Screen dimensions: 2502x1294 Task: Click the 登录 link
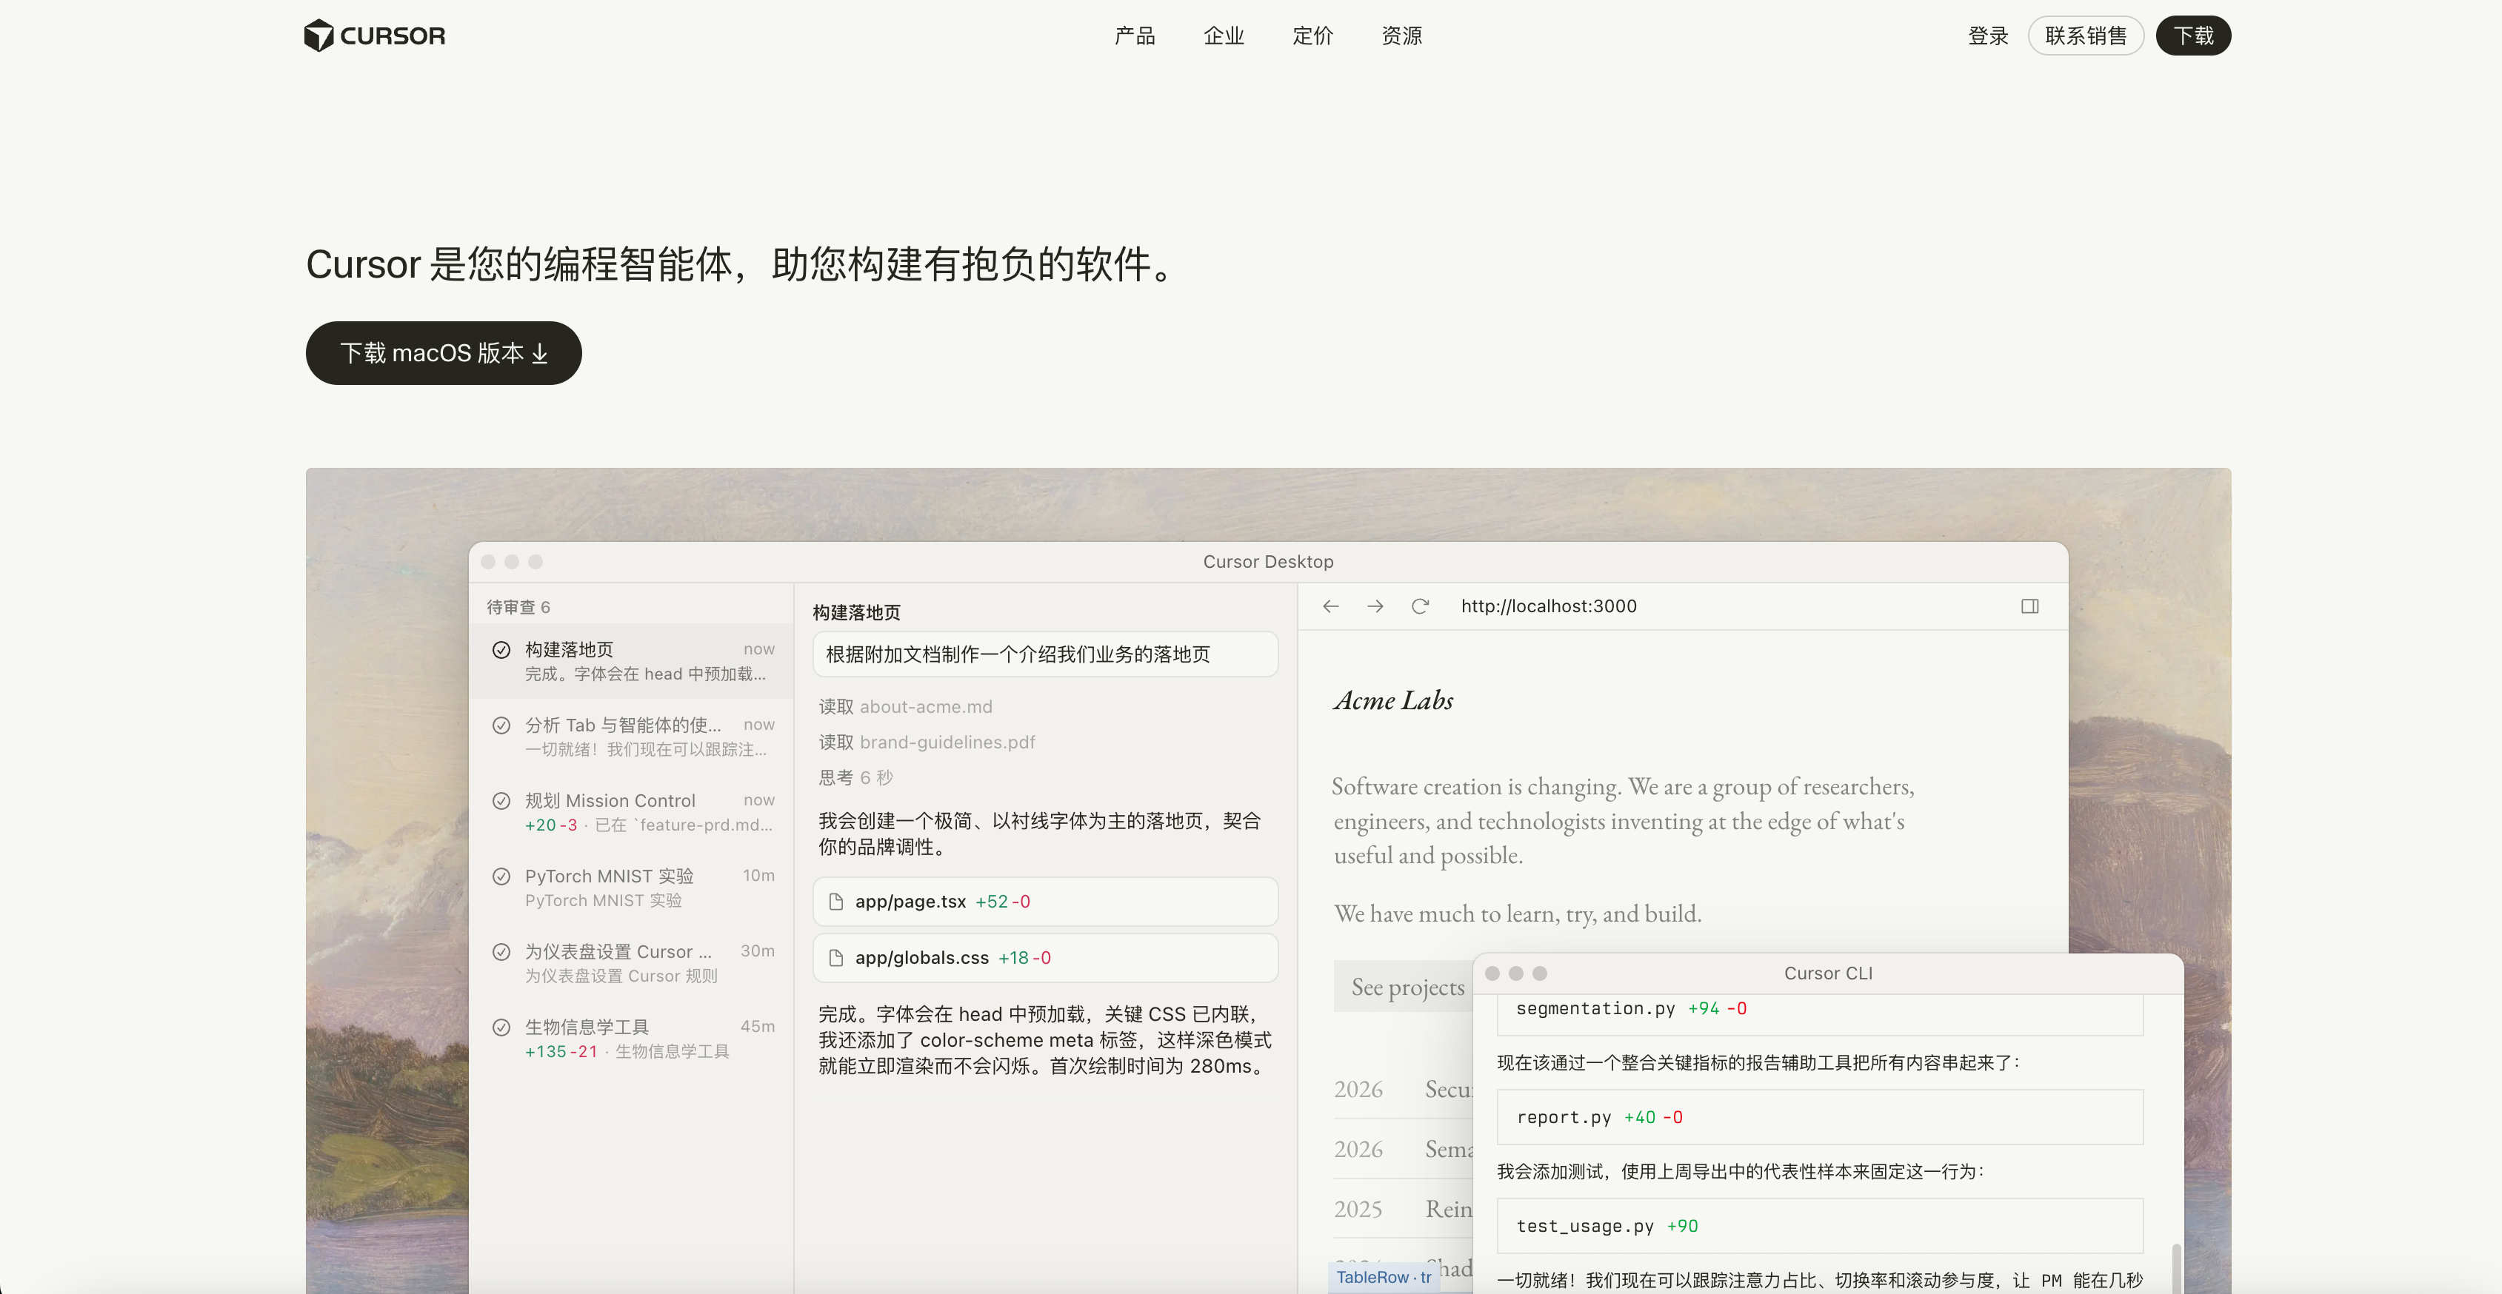coord(1987,36)
